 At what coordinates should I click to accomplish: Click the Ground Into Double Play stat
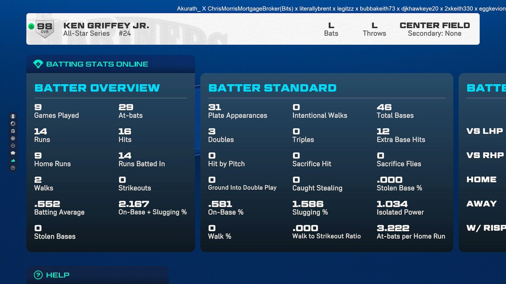[x=242, y=184]
